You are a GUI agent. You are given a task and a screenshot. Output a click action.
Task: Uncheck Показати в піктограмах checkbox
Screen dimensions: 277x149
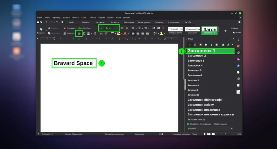point(188,124)
